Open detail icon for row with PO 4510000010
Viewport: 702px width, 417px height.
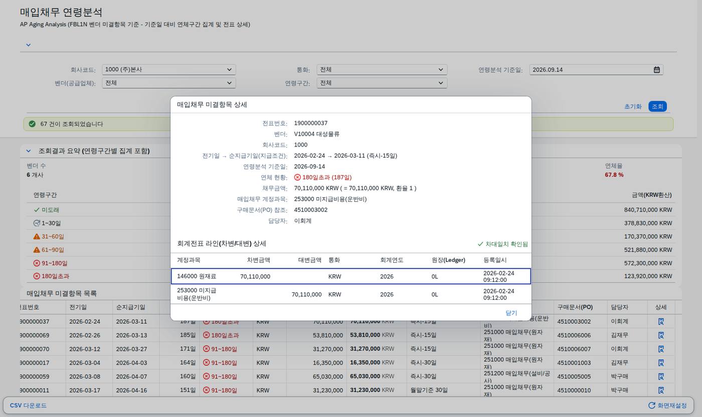661,390
